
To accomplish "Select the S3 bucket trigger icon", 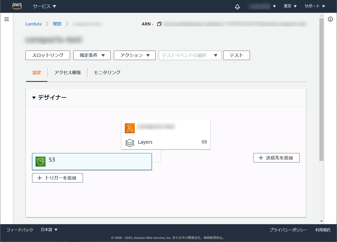I will (x=41, y=162).
